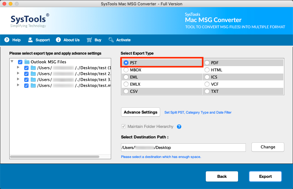293x189 pixels.
Task: Open the Activate menu item
Action: (123, 40)
